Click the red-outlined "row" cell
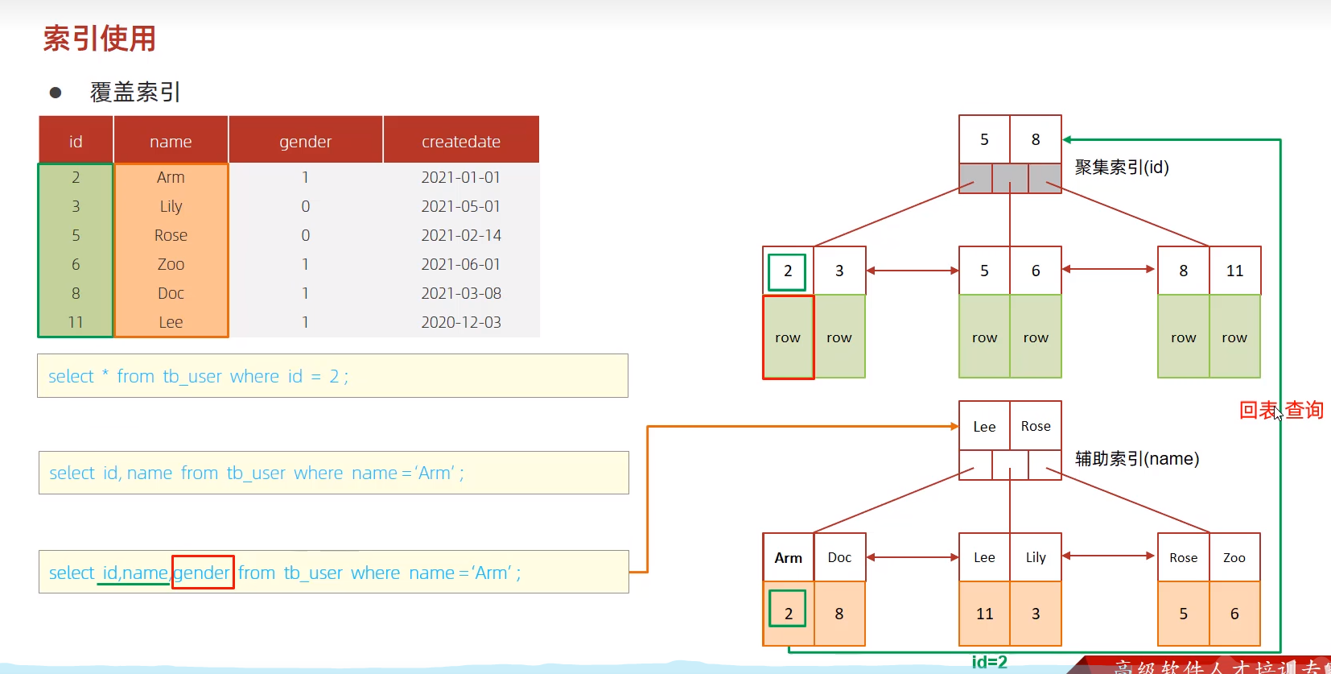Viewport: 1331px width, 674px height. click(x=788, y=337)
